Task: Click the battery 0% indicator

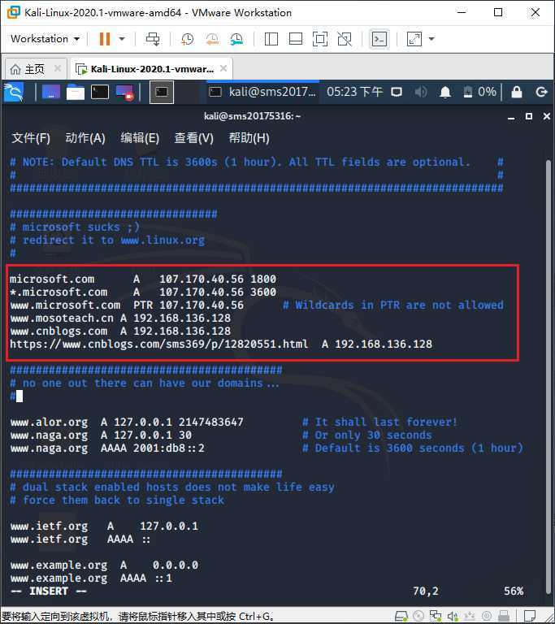Action: (x=479, y=93)
